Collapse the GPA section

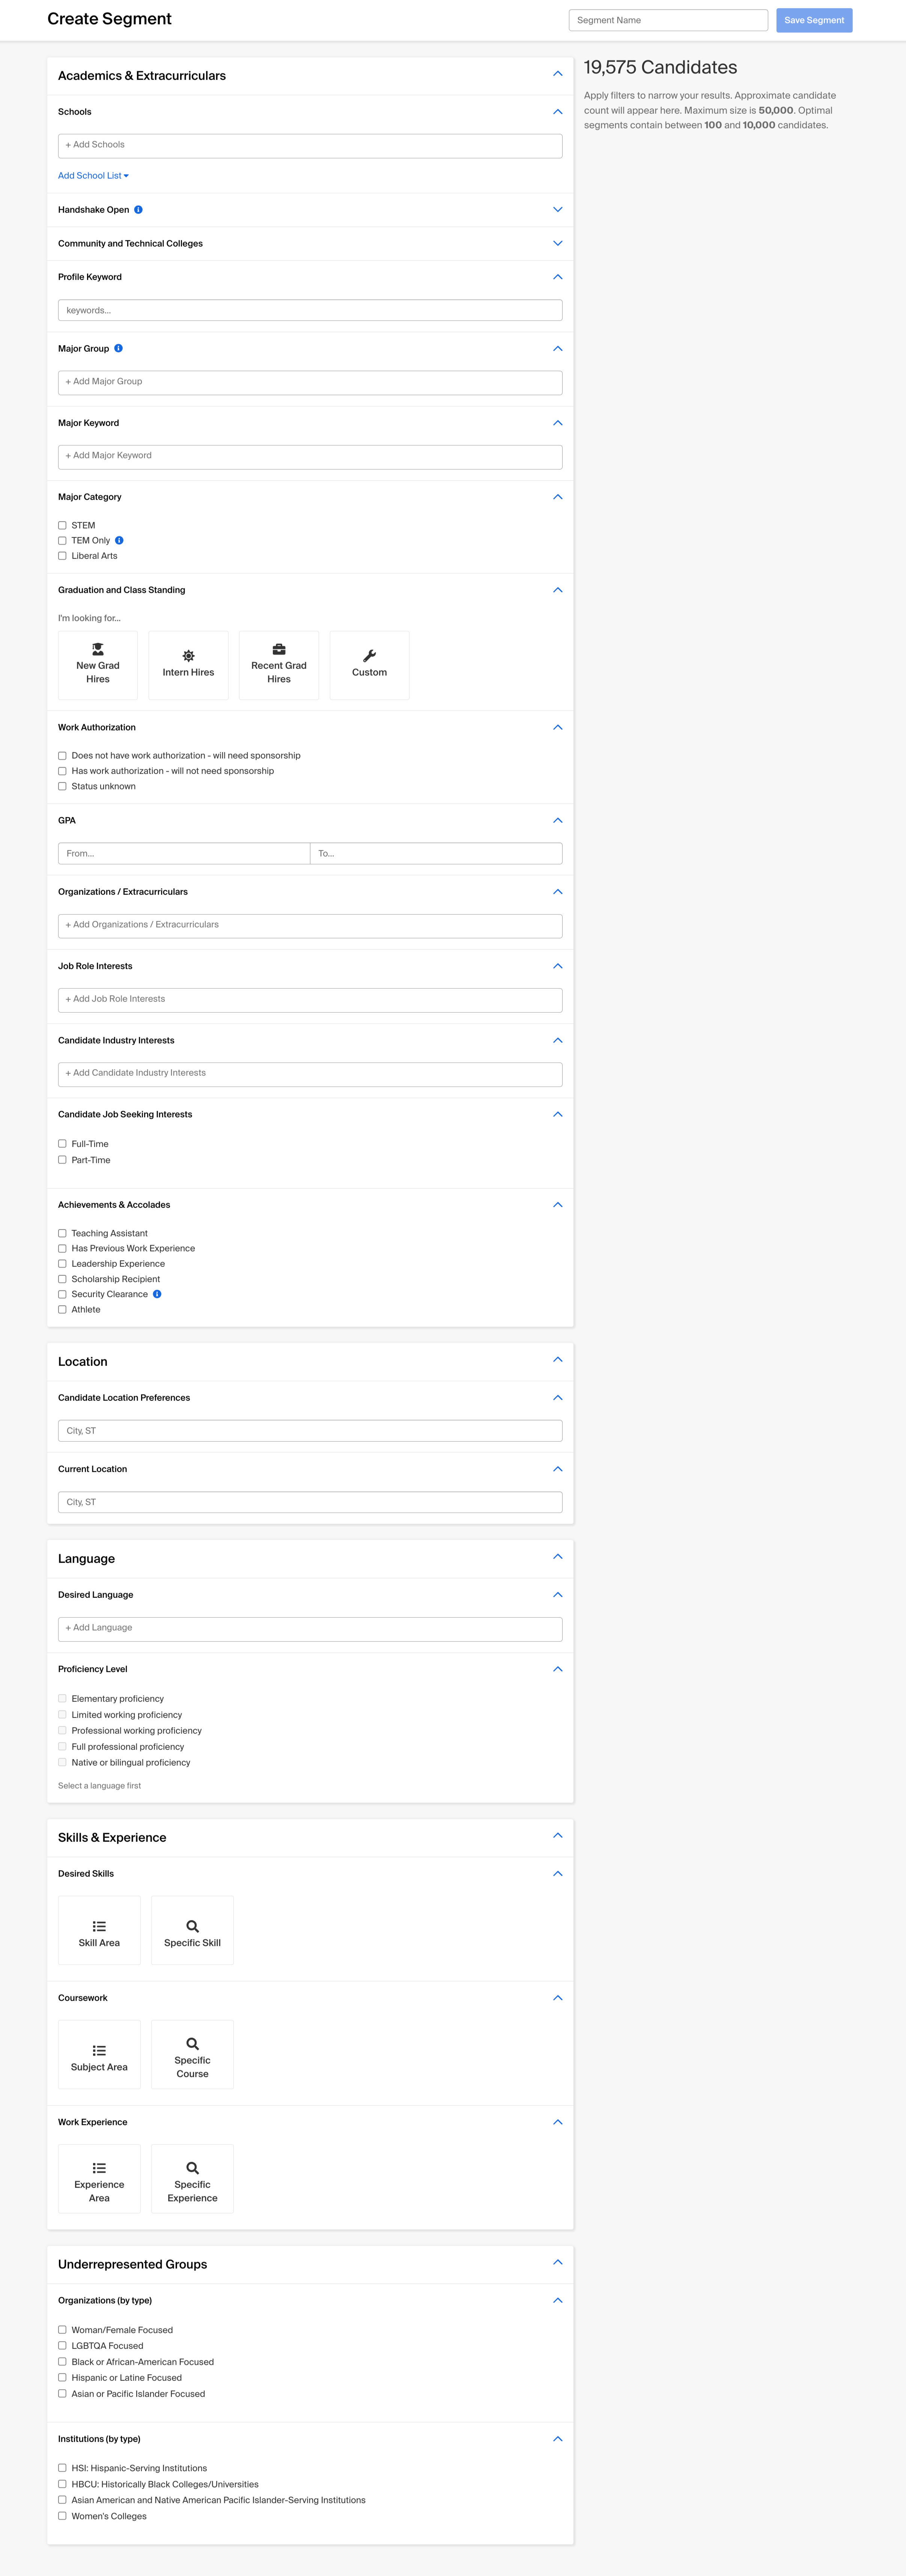(558, 821)
